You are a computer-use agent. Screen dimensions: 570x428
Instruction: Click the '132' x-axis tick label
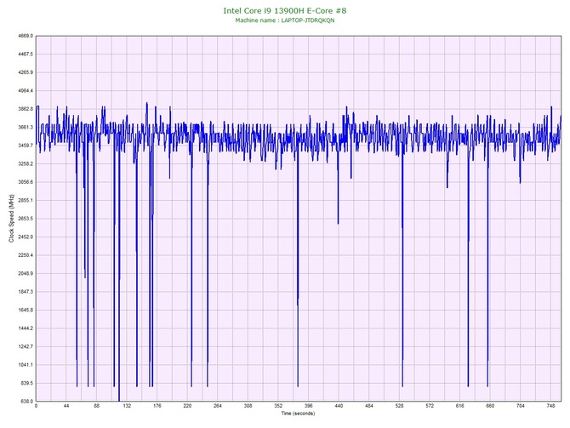click(127, 406)
